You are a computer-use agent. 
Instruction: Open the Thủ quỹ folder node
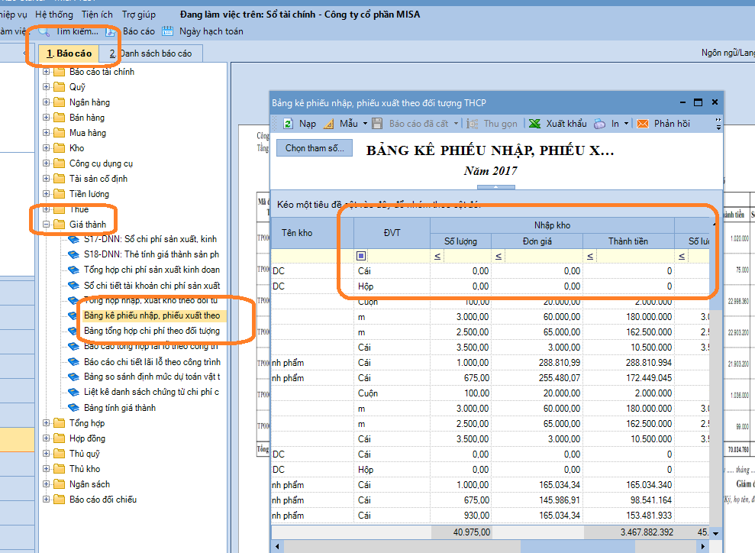(85, 454)
